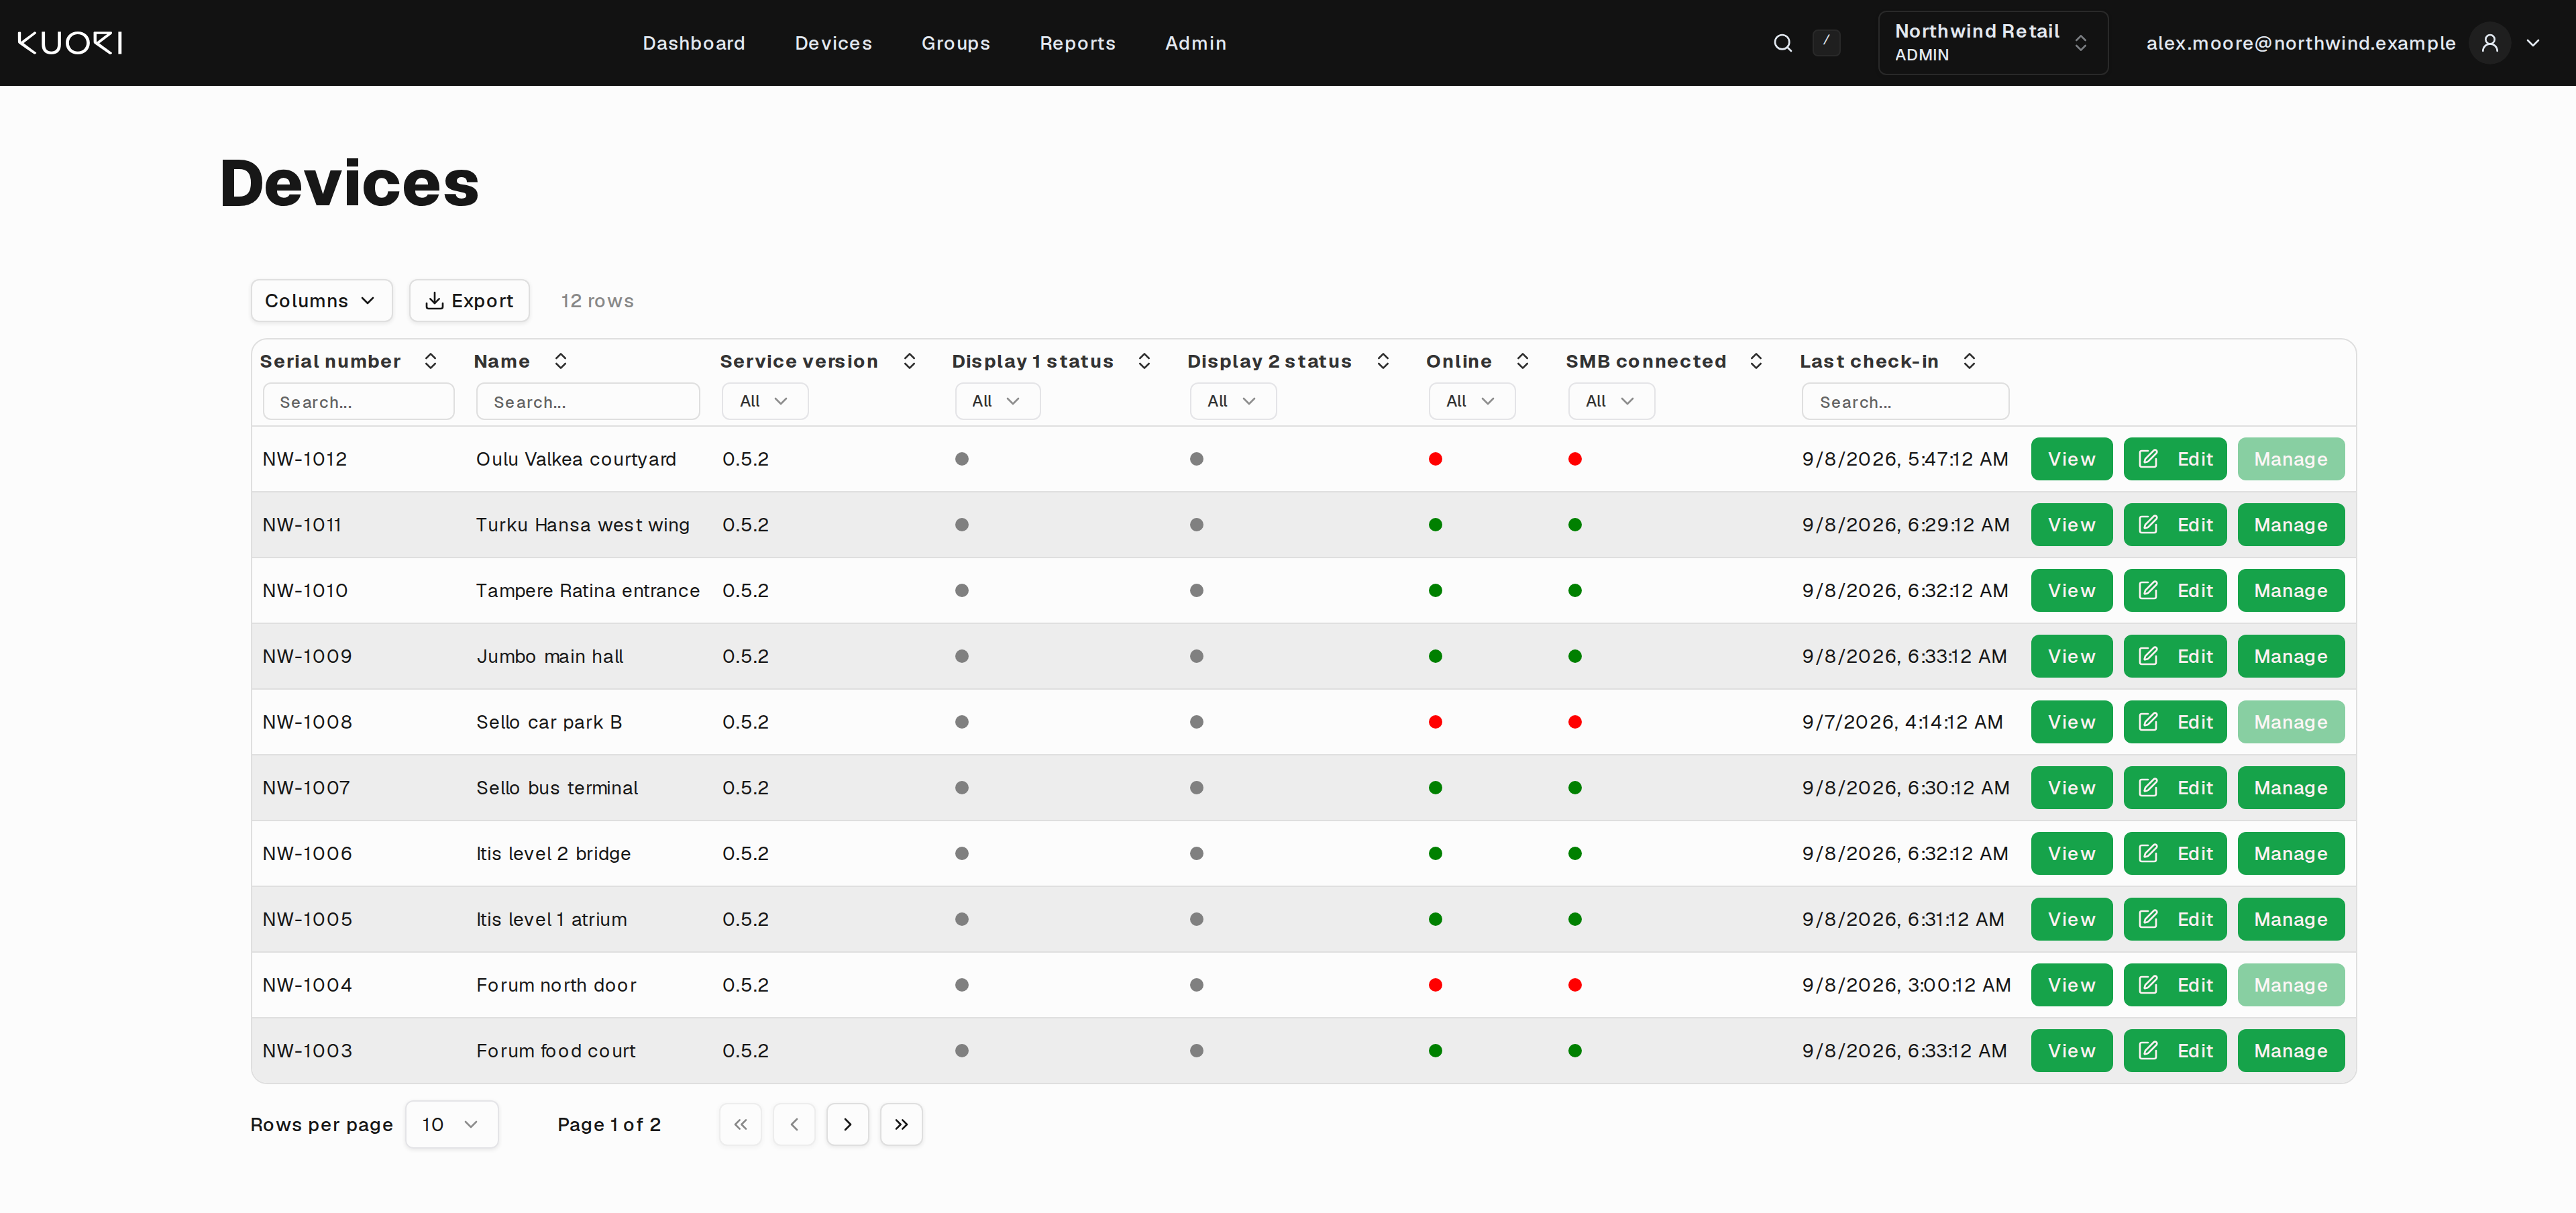The width and height of the screenshot is (2576, 1213).
Task: Open the Devices nav item
Action: pyautogui.click(x=833, y=43)
